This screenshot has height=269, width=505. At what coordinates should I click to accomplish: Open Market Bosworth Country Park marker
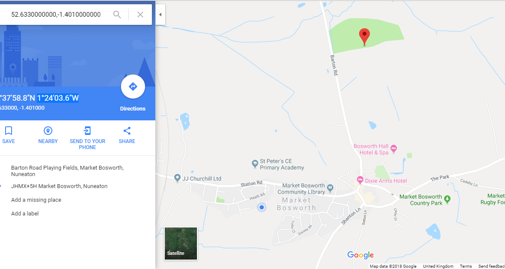coord(447,199)
